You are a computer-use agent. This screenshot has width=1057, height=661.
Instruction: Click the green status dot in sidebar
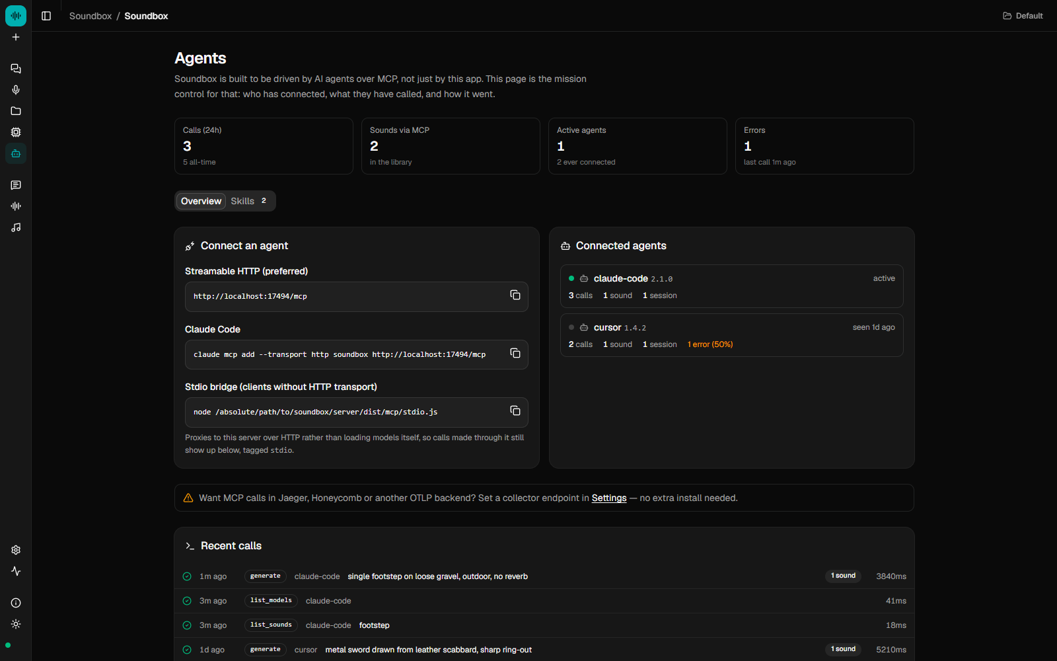point(8,645)
